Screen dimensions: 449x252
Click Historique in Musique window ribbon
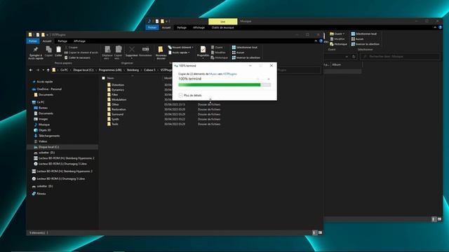click(x=338, y=44)
